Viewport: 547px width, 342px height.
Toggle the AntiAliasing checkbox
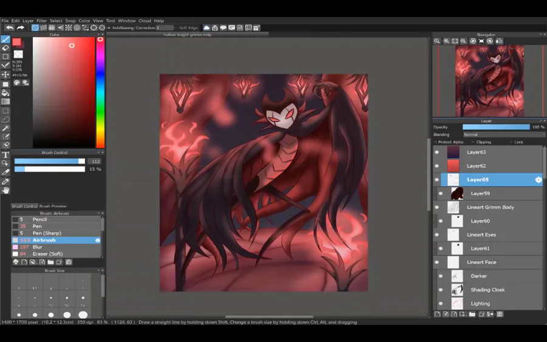click(x=109, y=27)
